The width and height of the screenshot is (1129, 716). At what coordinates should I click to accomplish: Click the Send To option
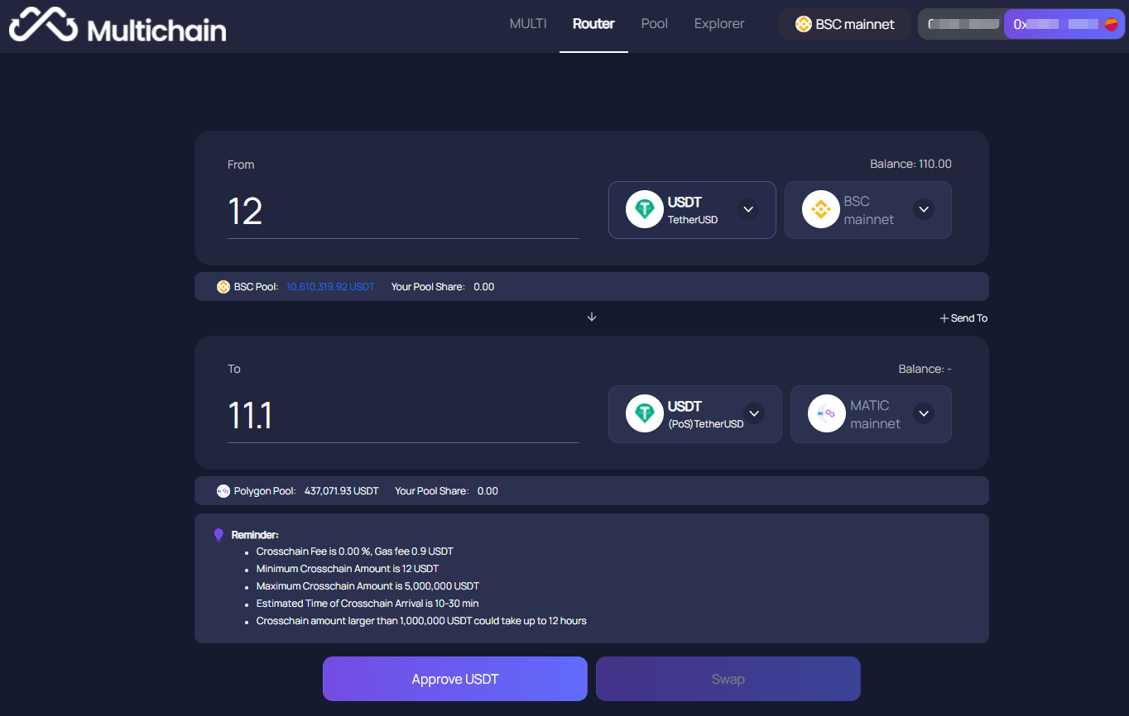963,317
